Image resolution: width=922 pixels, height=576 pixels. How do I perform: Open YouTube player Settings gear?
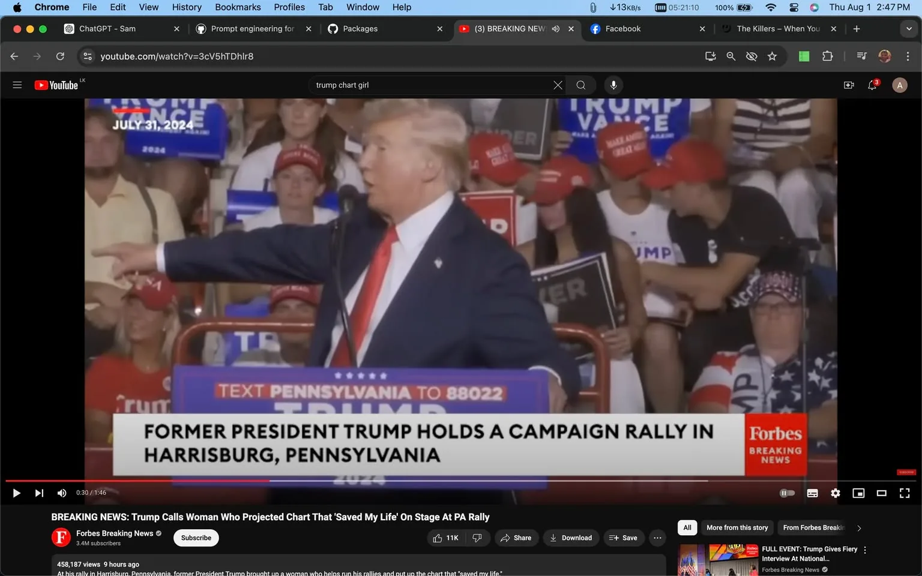click(835, 493)
